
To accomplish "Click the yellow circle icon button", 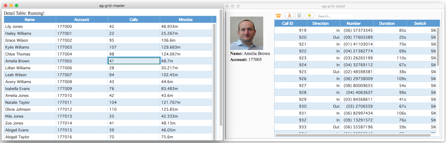I will [309, 15].
